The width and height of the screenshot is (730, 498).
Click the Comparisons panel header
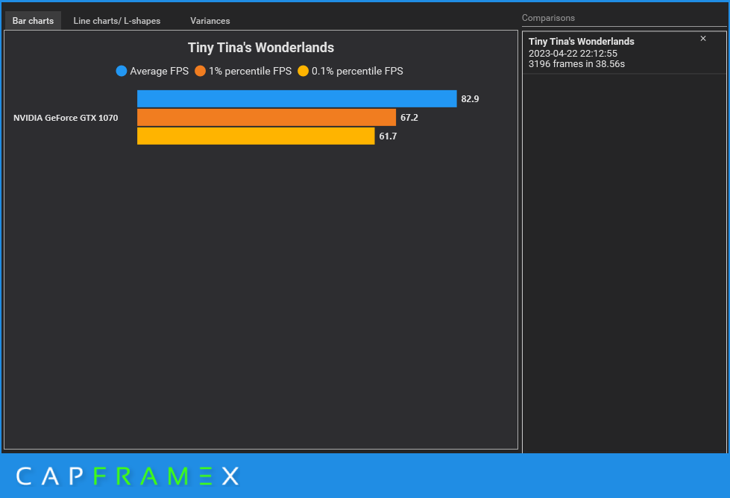coord(548,18)
